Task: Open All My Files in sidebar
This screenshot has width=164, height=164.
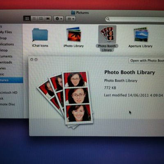Action: pyautogui.click(x=6, y=32)
